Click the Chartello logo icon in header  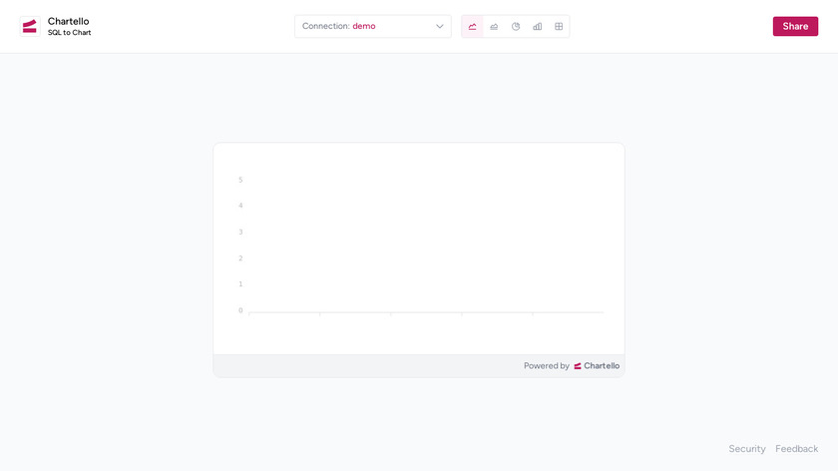[x=29, y=26]
